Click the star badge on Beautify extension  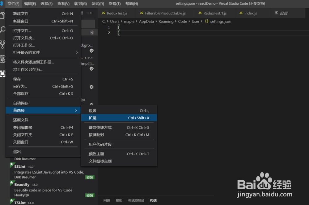click(12, 183)
